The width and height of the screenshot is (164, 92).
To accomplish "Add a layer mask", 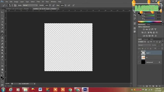I will click(x=147, y=86).
